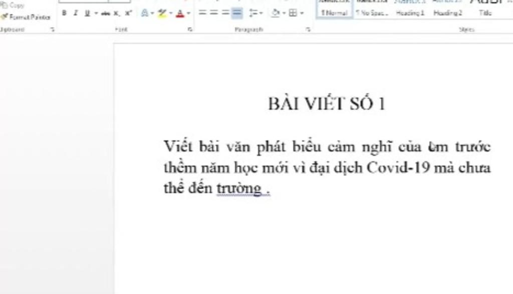Apply the red font color
This screenshot has height=294, width=513.
click(180, 13)
